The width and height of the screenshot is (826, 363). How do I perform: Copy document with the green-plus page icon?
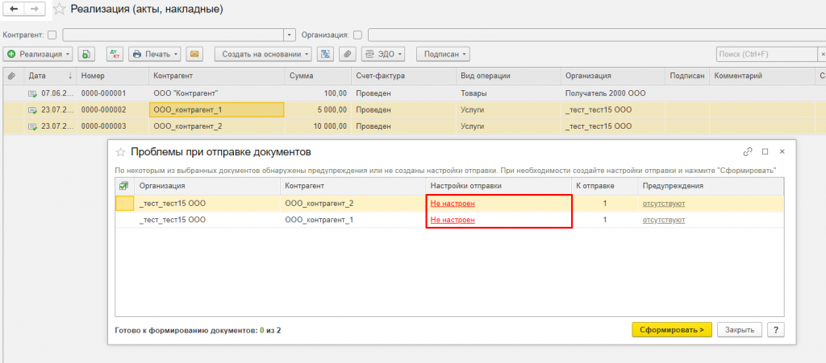tap(86, 54)
